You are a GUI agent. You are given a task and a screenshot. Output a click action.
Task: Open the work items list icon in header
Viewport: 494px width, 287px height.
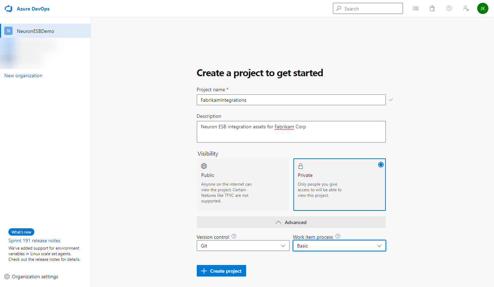coord(416,8)
